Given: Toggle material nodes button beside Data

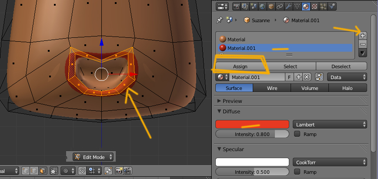Looking at the screenshot, I should (x=319, y=77).
